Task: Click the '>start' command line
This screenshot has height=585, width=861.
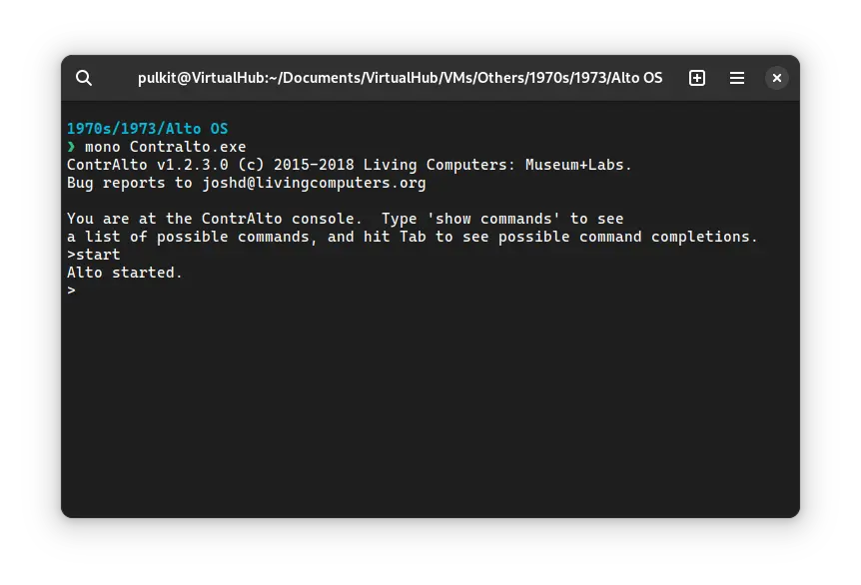Action: point(94,255)
